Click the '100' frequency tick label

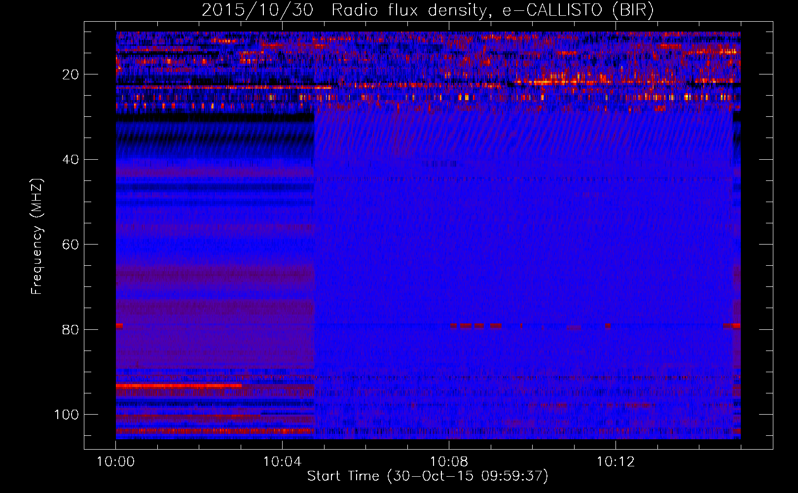67,415
